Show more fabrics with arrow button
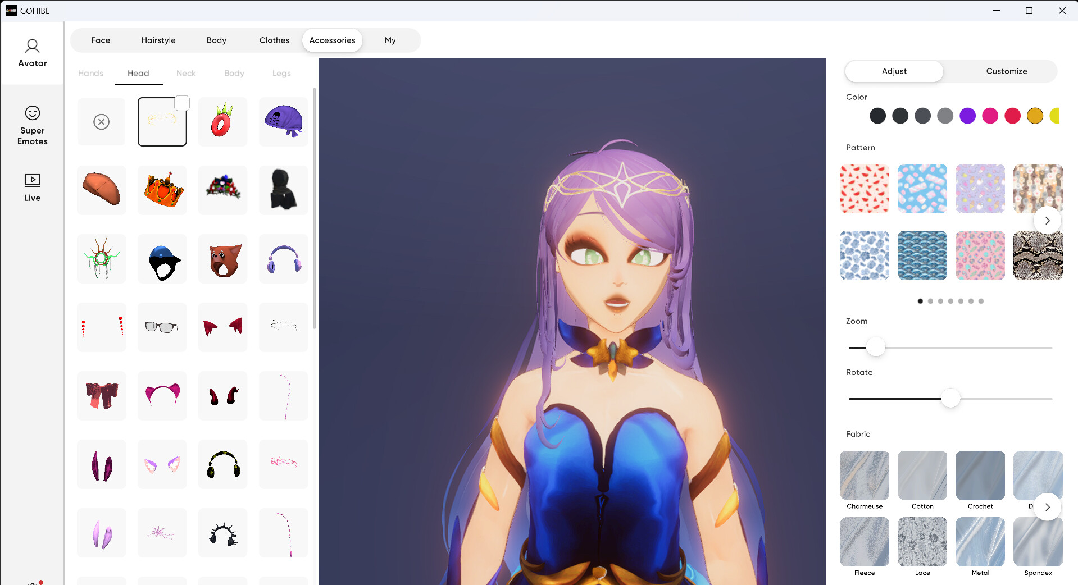 (x=1048, y=507)
